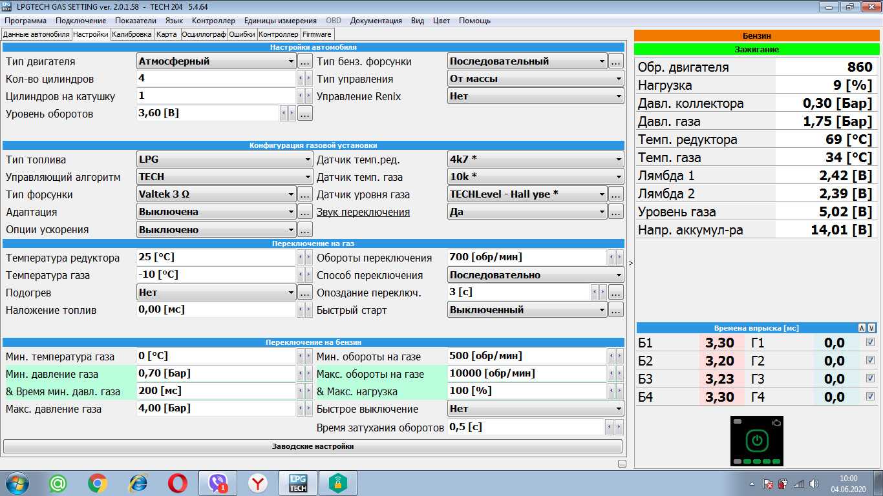Uncheck the Г4 injector checkbox
This screenshot has width=883, height=496.
coord(870,397)
